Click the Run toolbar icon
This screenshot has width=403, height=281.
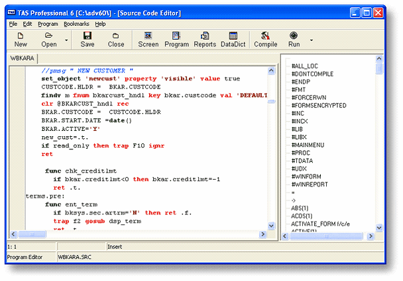click(294, 36)
